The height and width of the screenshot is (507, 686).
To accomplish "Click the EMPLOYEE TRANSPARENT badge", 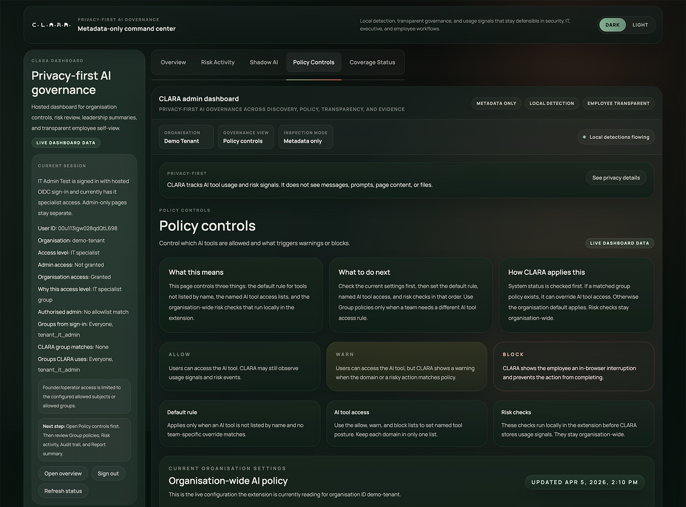I will [x=618, y=103].
